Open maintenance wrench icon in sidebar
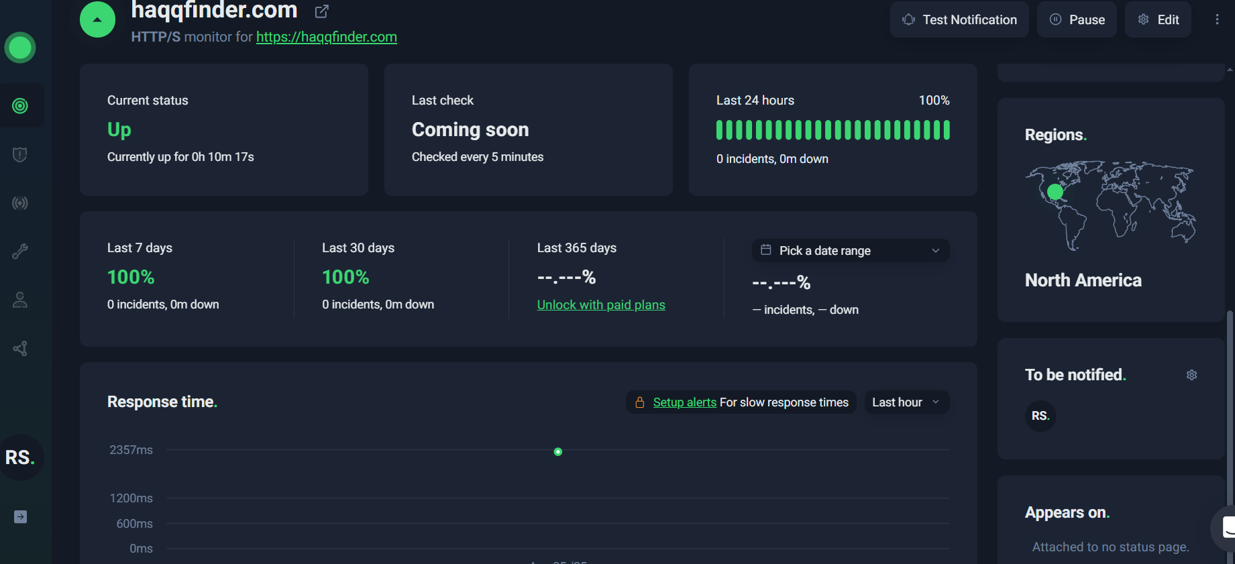The height and width of the screenshot is (564, 1235). pos(20,251)
